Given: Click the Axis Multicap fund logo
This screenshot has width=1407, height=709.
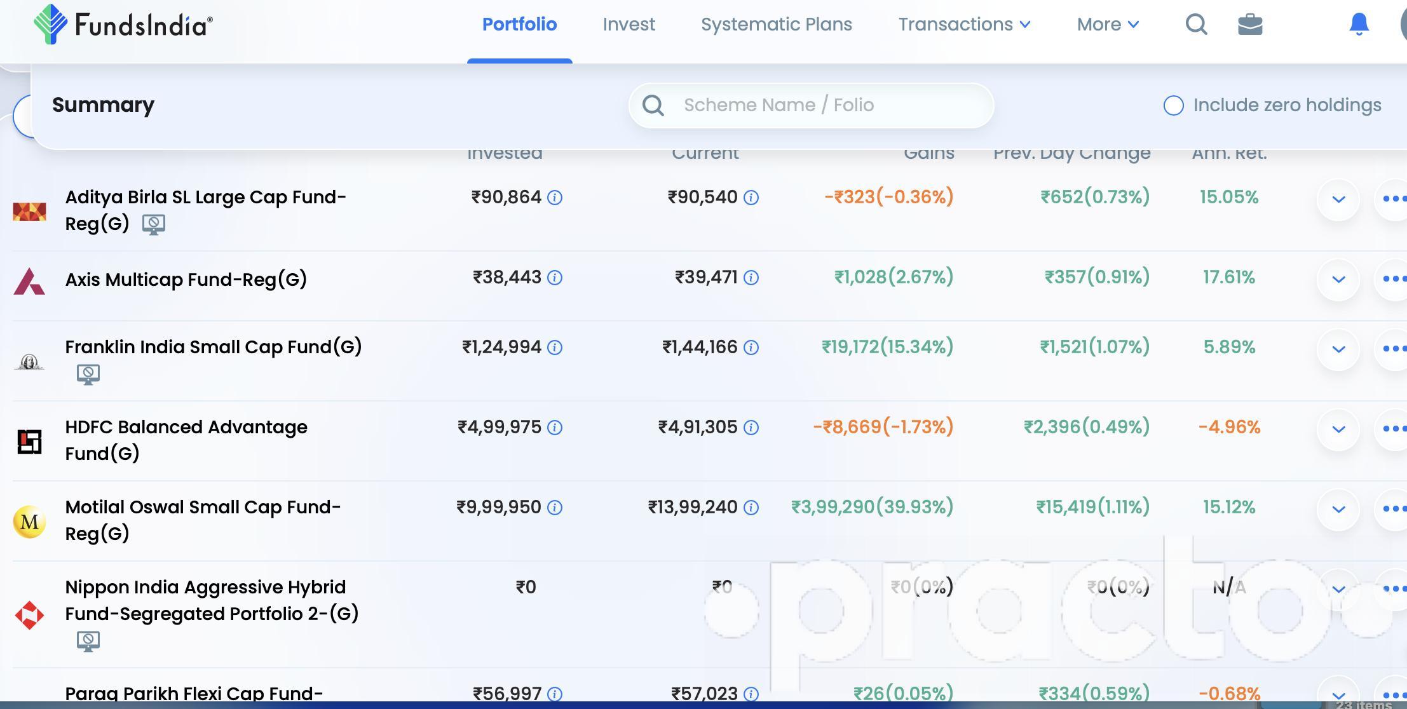Looking at the screenshot, I should 29,281.
